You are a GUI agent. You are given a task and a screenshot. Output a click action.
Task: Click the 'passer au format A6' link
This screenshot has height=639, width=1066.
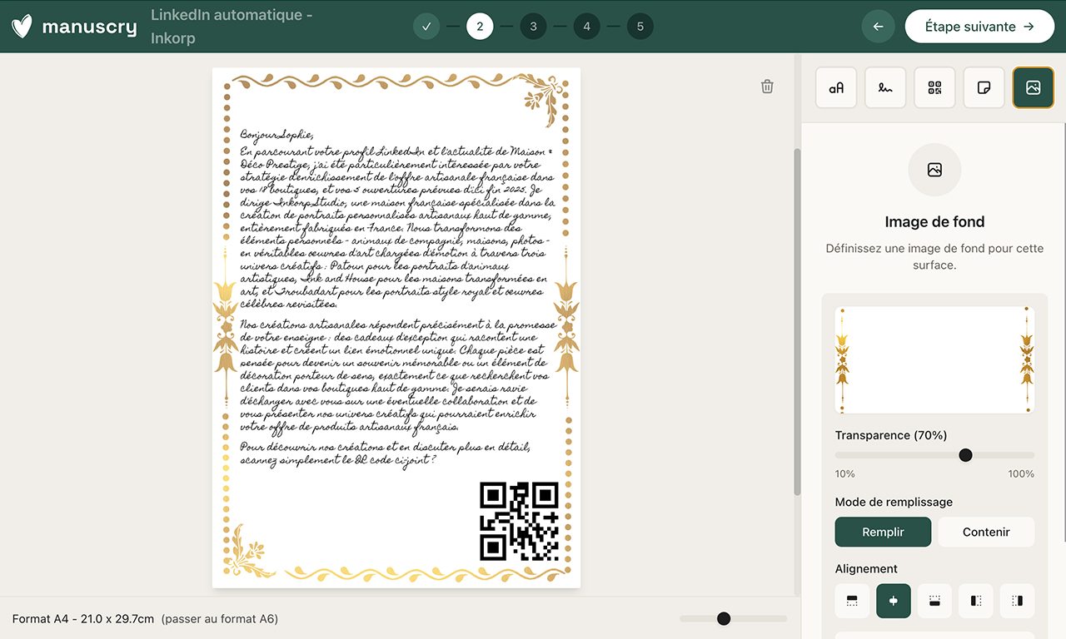coord(220,619)
